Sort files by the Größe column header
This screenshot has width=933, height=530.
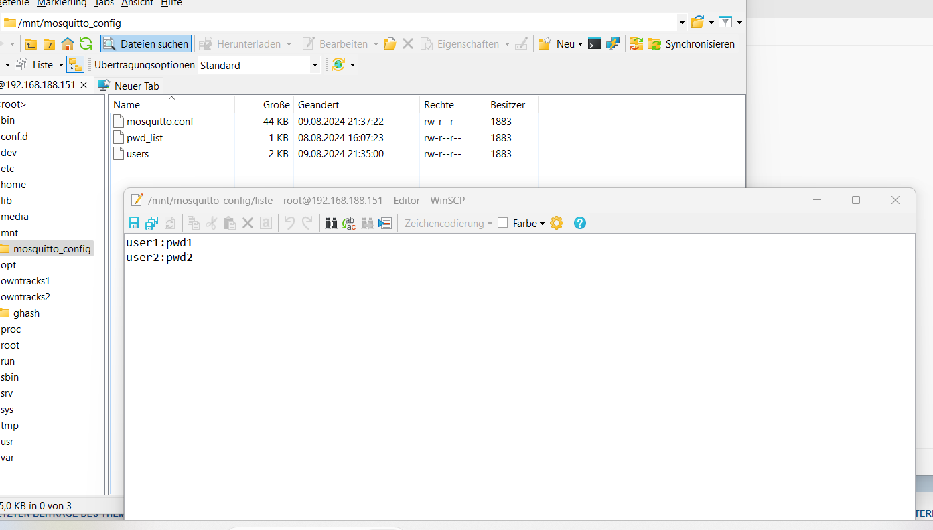(x=264, y=105)
